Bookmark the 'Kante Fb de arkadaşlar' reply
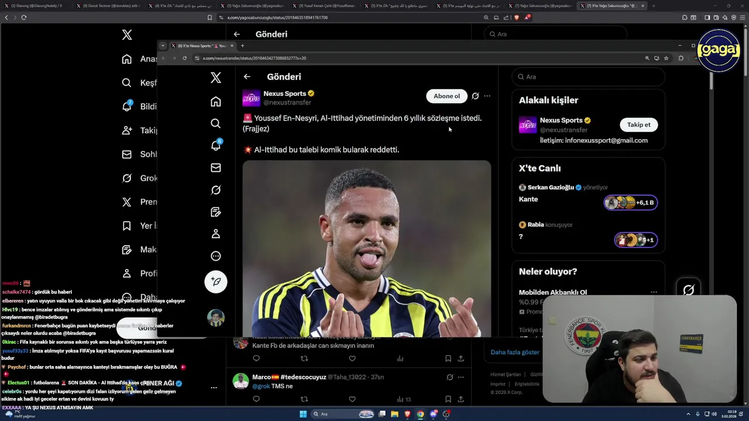 tap(448, 358)
